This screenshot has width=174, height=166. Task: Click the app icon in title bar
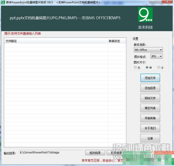pos(3,2)
